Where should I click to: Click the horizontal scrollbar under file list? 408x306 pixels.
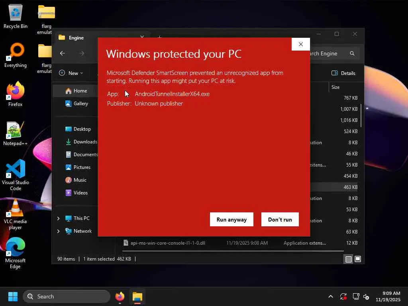click(x=233, y=251)
